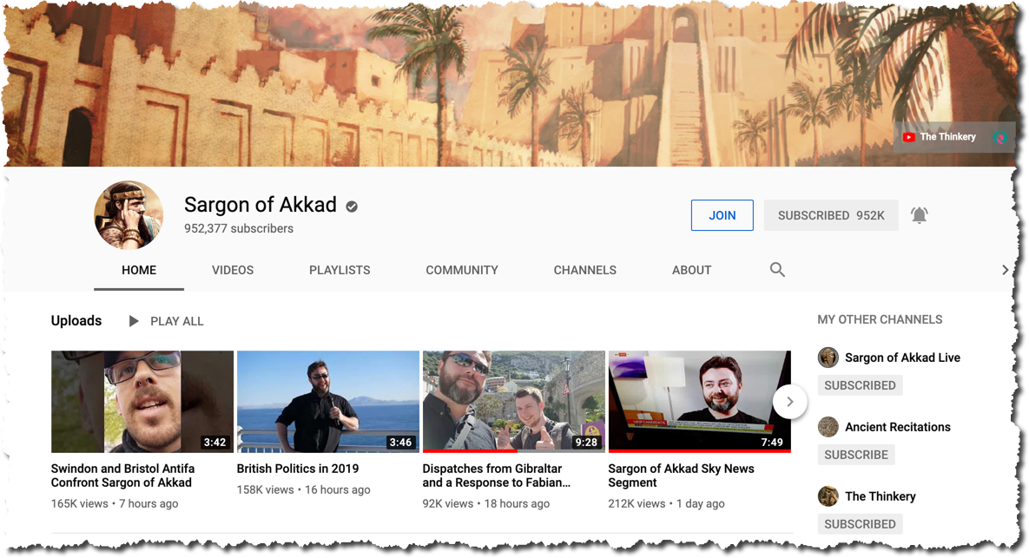Click the title 'Swindon and Bristol Antifa Confront Sargon of Akkad'
This screenshot has height=558, width=1029.
122,476
